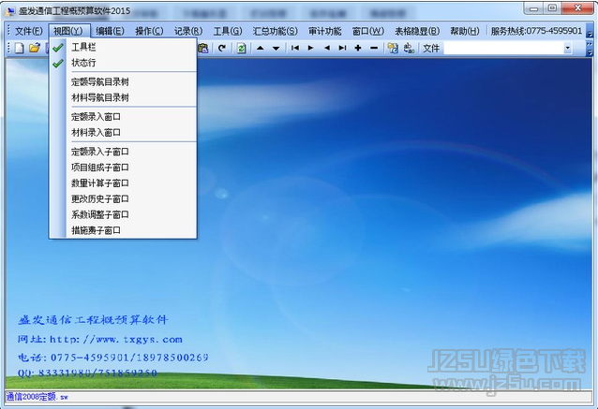Open 系数调整子窗口 from the menu
This screenshot has width=598, height=409.
[x=123, y=214]
